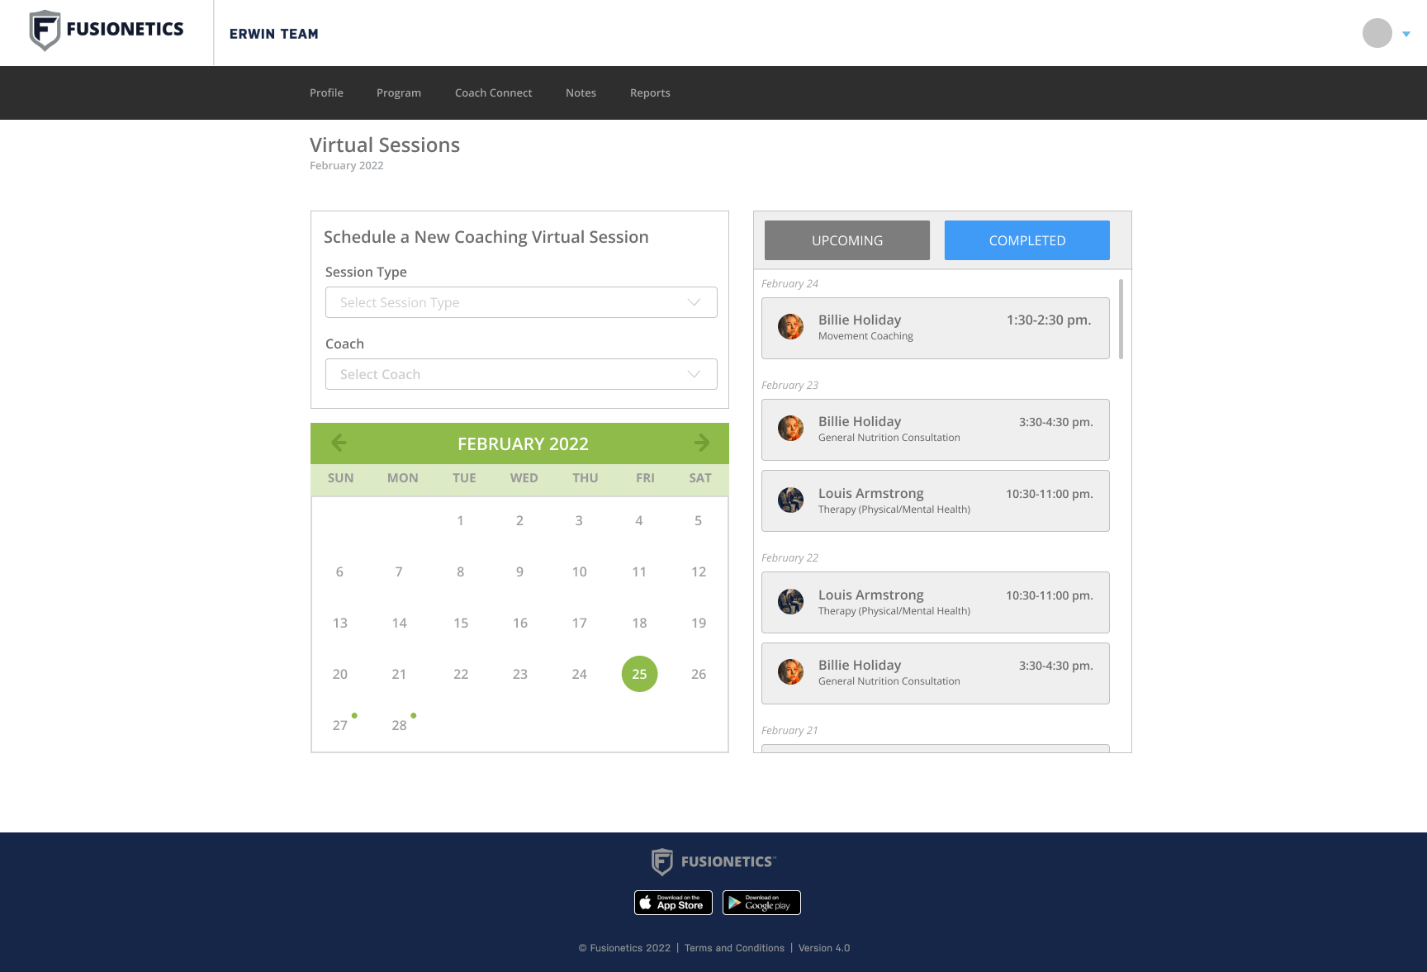The height and width of the screenshot is (972, 1427).
Task: Click the Fusionetics shield logo in header
Action: [x=45, y=31]
